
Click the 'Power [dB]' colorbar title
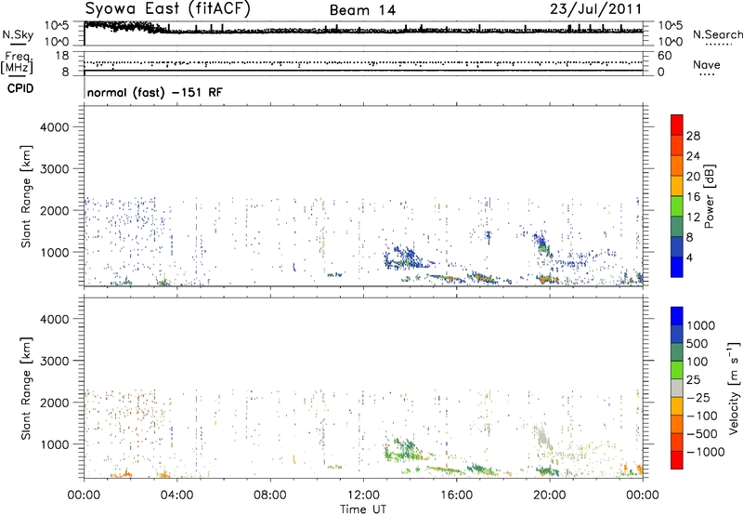(710, 196)
